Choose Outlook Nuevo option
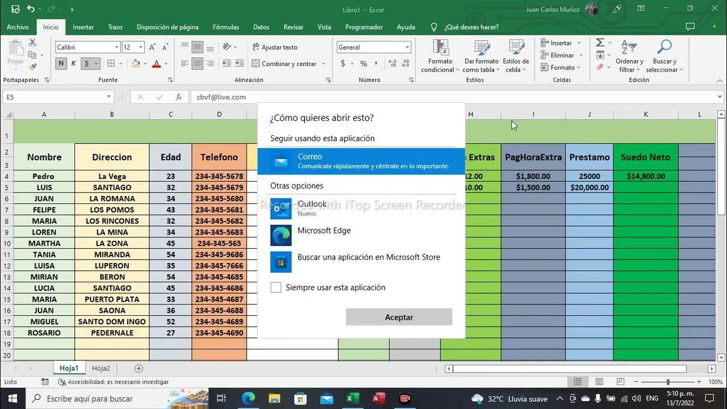 361,208
